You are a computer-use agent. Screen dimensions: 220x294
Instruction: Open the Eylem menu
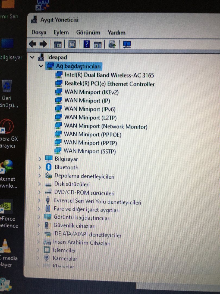coord(61,32)
